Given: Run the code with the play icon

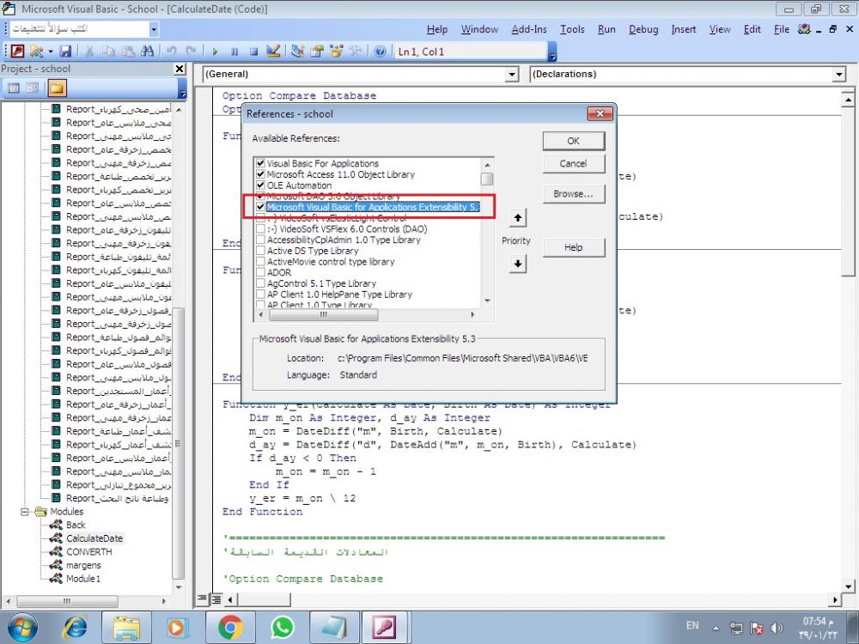Looking at the screenshot, I should coord(215,52).
